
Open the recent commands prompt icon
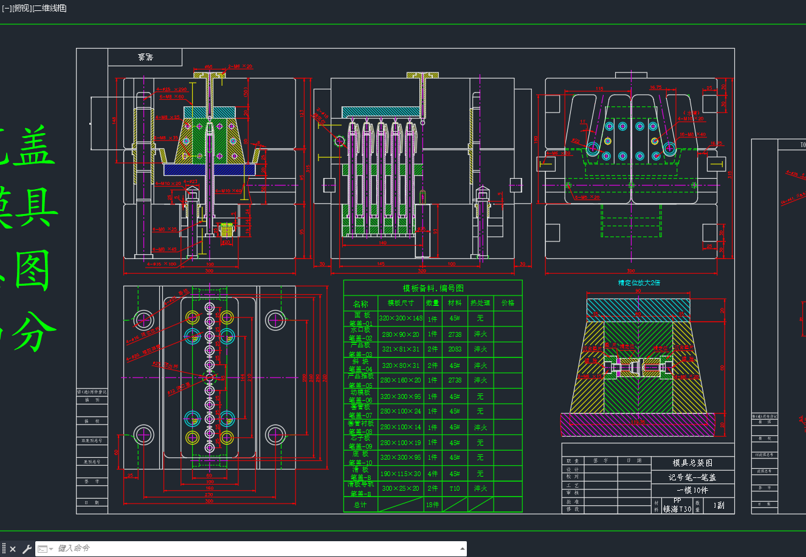43,549
